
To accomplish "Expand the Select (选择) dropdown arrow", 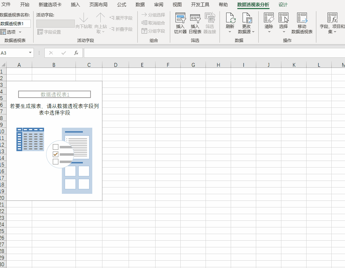I will 284,32.
